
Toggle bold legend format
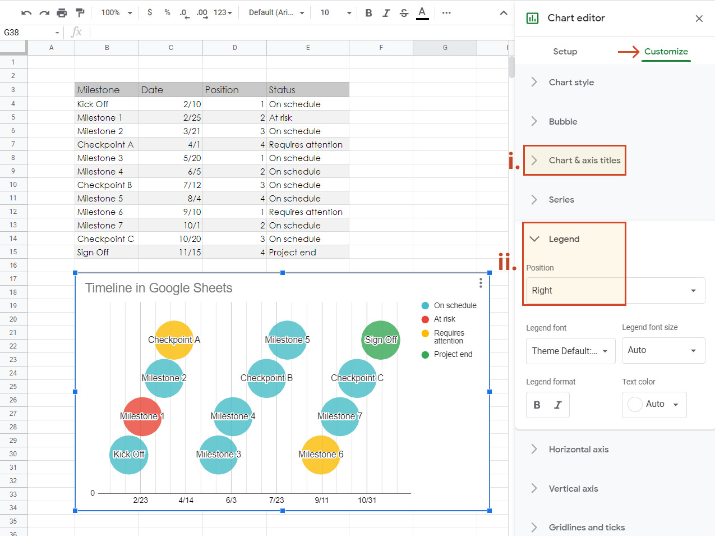click(x=537, y=405)
